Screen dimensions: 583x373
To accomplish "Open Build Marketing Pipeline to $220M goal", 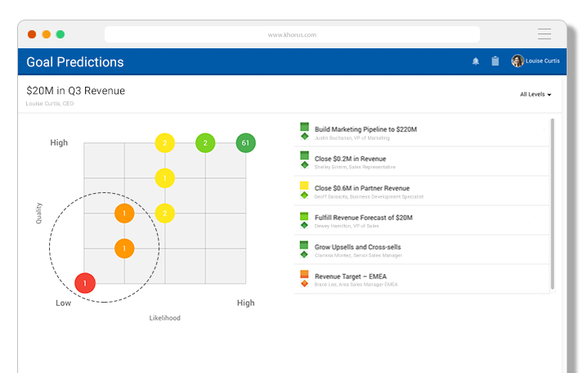I will (365, 129).
